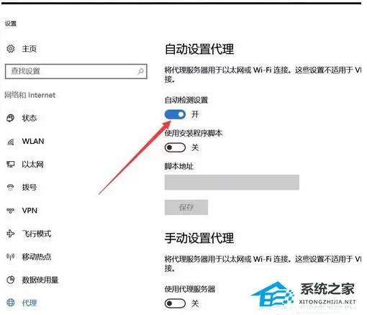Open 代理 proxy menu item

(x=30, y=303)
